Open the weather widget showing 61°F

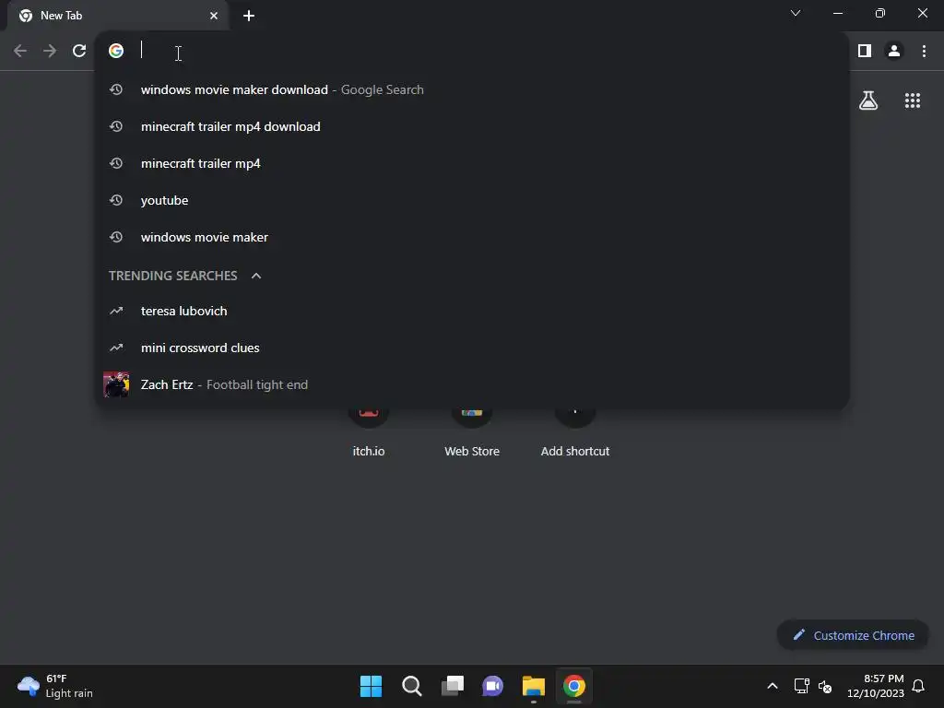coord(55,686)
